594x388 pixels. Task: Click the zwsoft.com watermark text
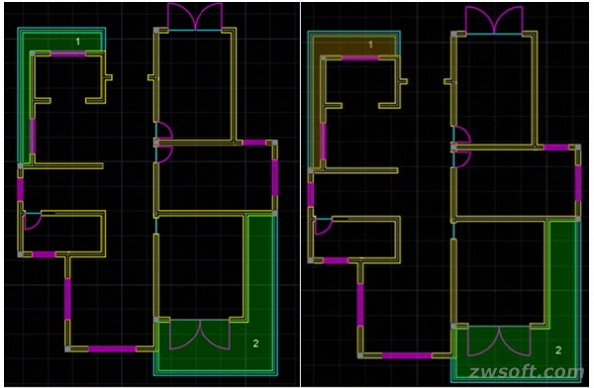[x=527, y=372]
